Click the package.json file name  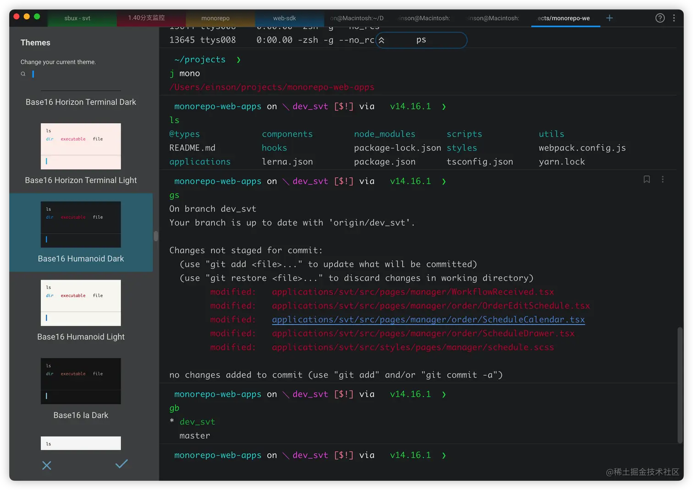tap(385, 162)
